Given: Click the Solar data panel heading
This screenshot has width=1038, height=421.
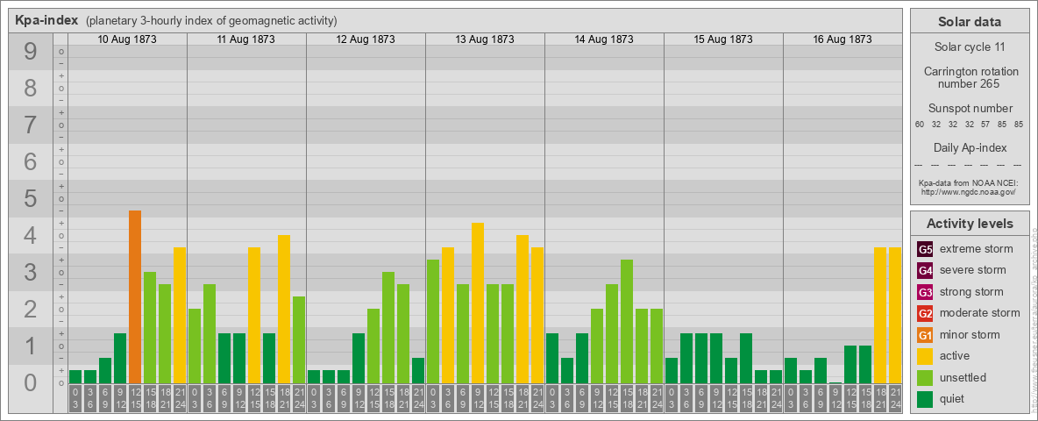Looking at the screenshot, I should pos(969,22).
